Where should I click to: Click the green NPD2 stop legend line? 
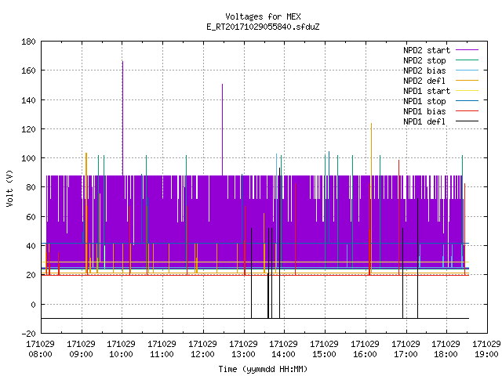[x=467, y=60]
